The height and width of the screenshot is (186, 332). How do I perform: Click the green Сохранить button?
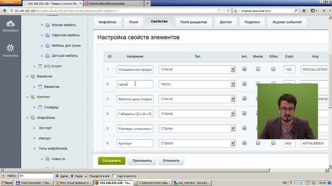(112, 161)
